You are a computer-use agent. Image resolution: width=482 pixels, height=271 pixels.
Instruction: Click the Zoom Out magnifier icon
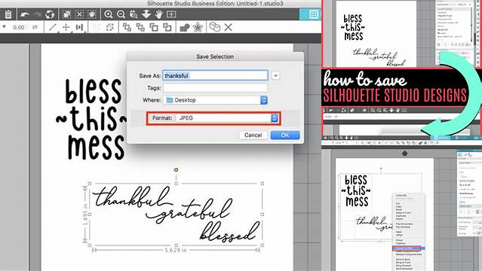[121, 14]
